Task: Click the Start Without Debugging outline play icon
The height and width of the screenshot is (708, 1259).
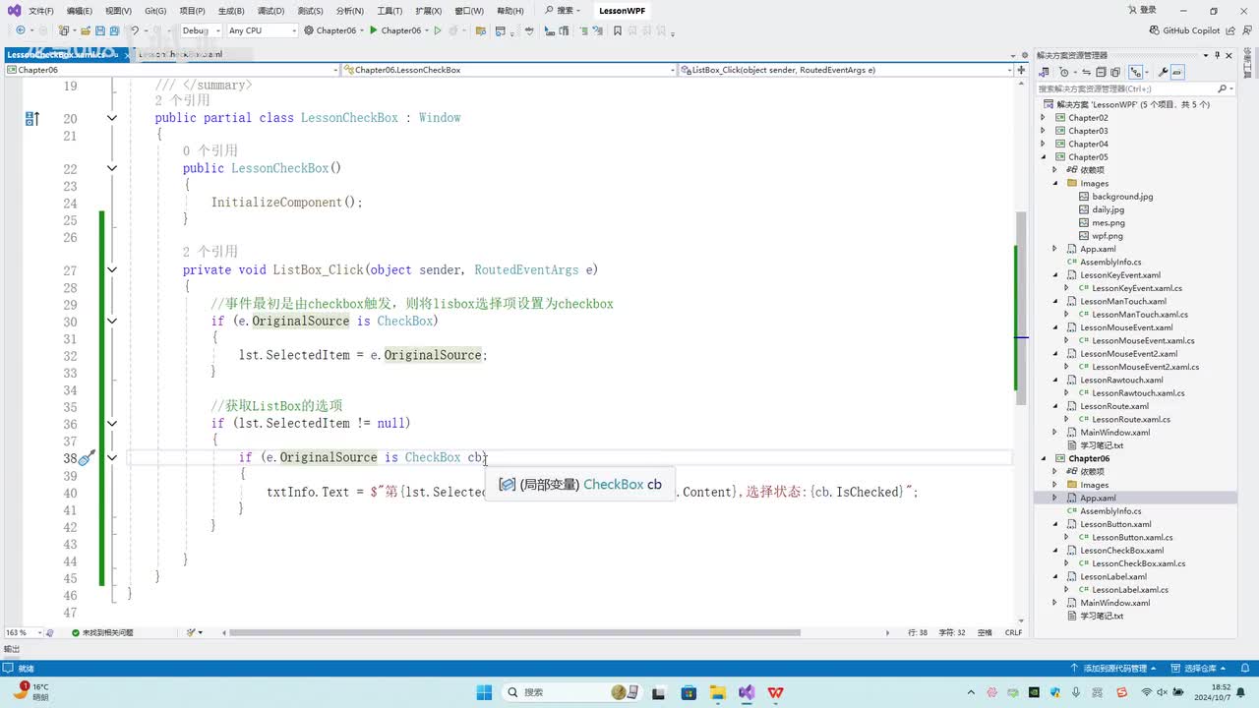Action: pos(439,30)
